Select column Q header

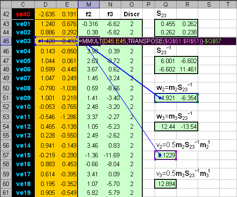[x=166, y=4]
